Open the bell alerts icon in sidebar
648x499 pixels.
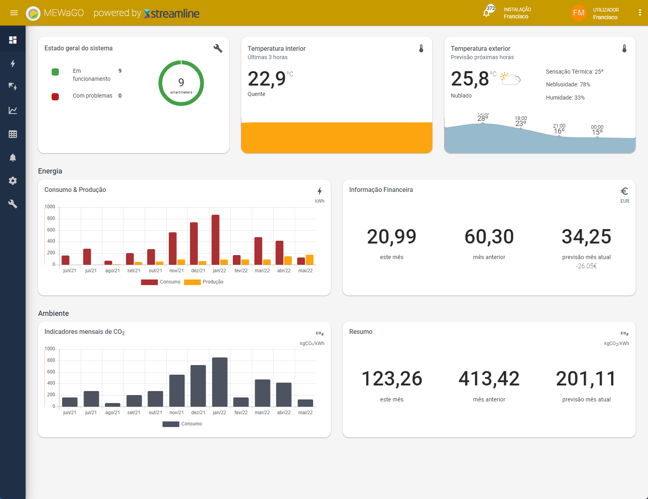pos(13,158)
